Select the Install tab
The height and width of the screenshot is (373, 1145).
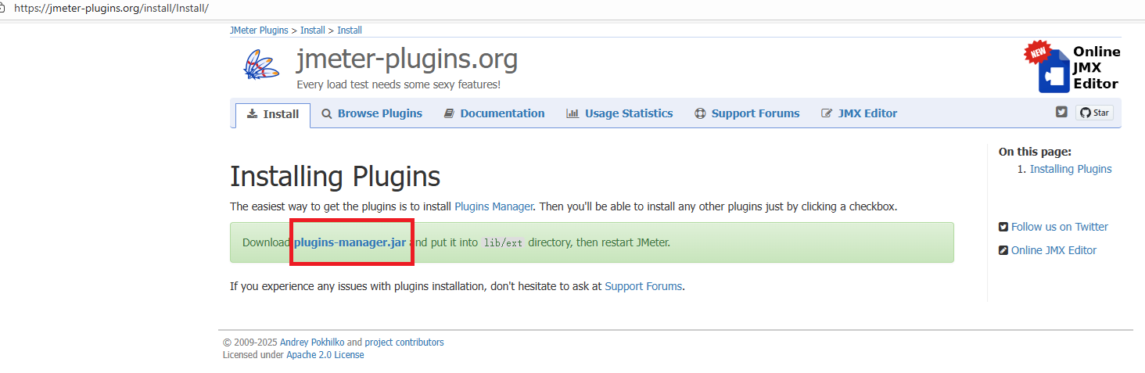pos(273,114)
